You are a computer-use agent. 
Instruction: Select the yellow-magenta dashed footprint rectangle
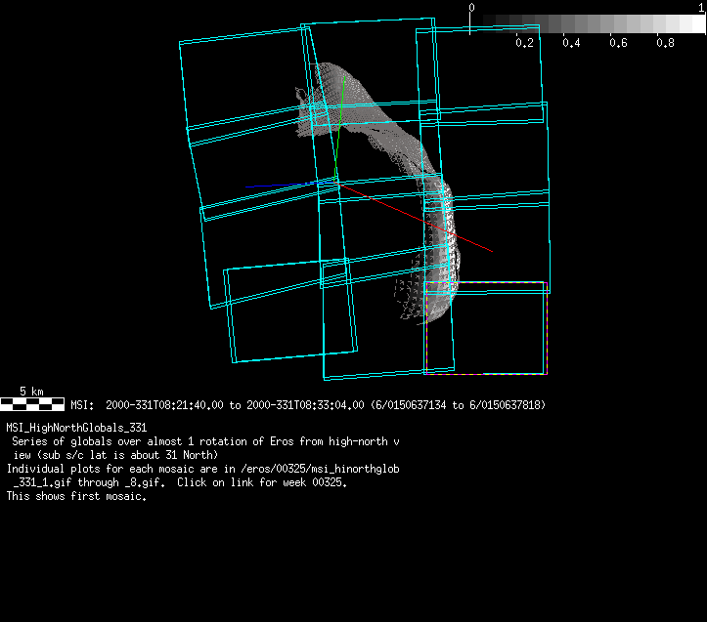click(x=485, y=327)
